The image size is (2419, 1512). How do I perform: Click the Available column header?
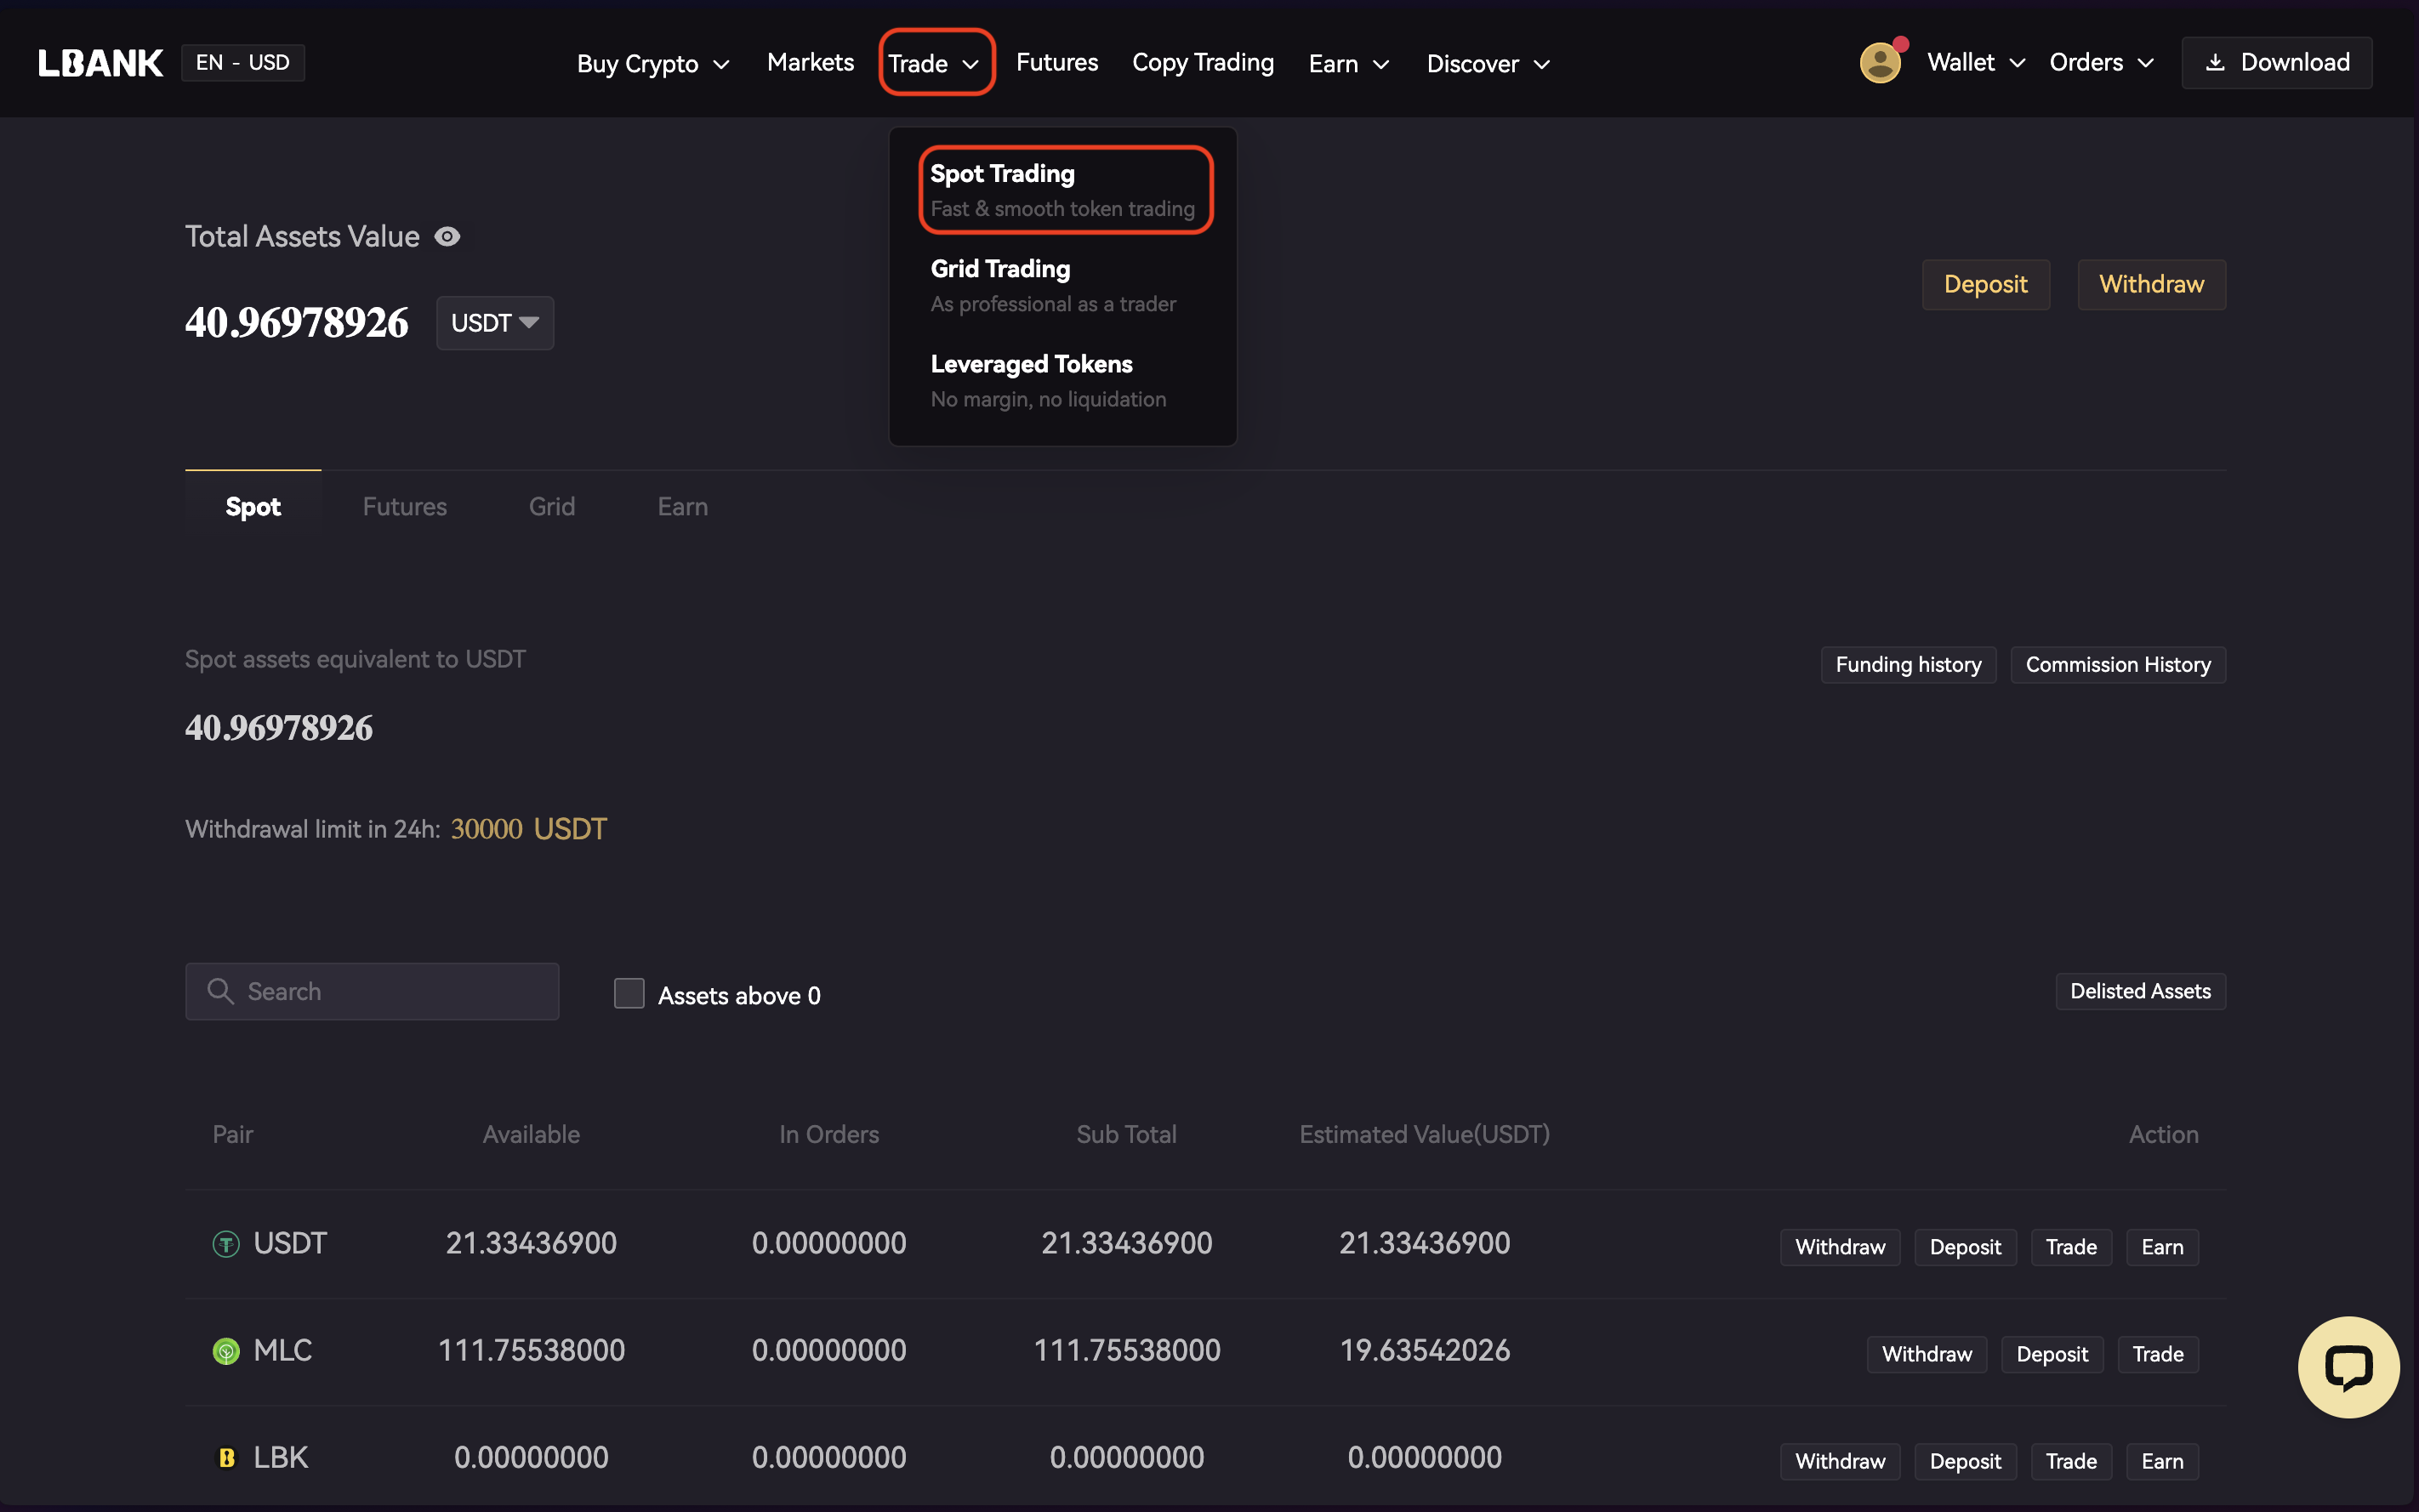tap(531, 1134)
